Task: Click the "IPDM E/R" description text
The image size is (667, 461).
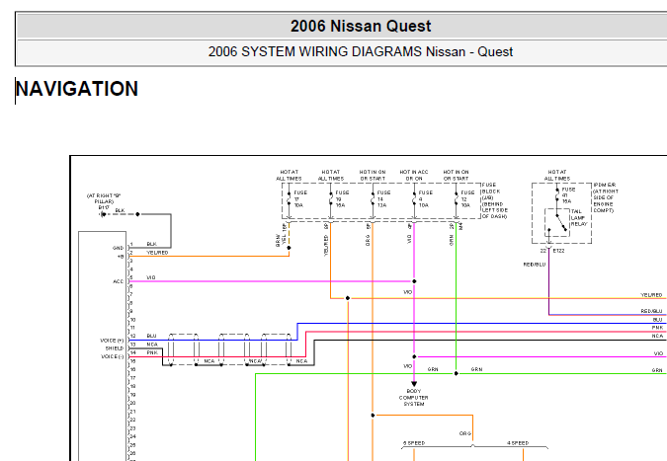Action: pos(606,197)
